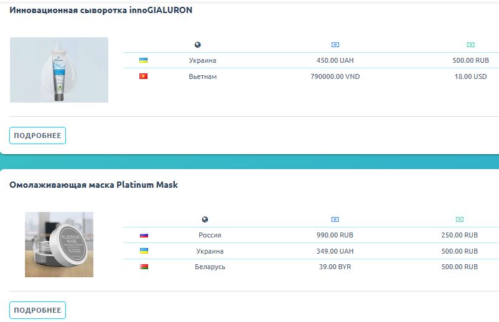Select the Вьетнам country cell
The width and height of the screenshot is (499, 322).
pyautogui.click(x=203, y=76)
